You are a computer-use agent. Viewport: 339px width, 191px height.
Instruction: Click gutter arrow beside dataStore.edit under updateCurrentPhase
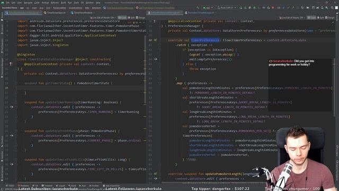coord(12,136)
